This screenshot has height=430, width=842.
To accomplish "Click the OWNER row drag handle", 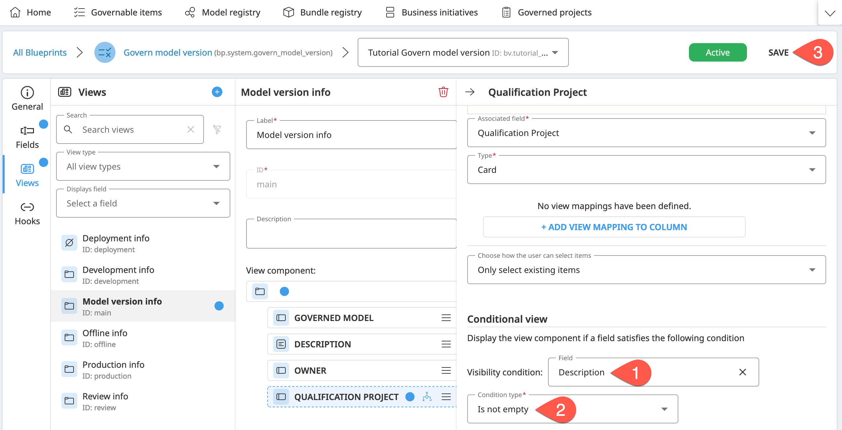I will [446, 370].
